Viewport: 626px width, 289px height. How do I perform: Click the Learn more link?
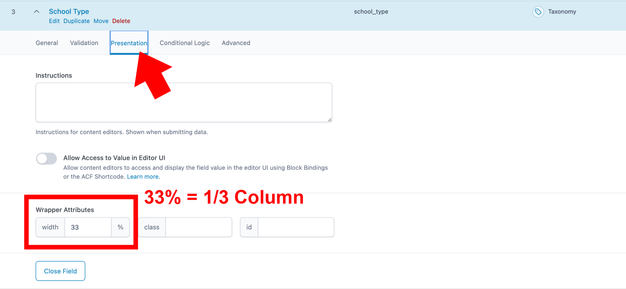click(143, 176)
